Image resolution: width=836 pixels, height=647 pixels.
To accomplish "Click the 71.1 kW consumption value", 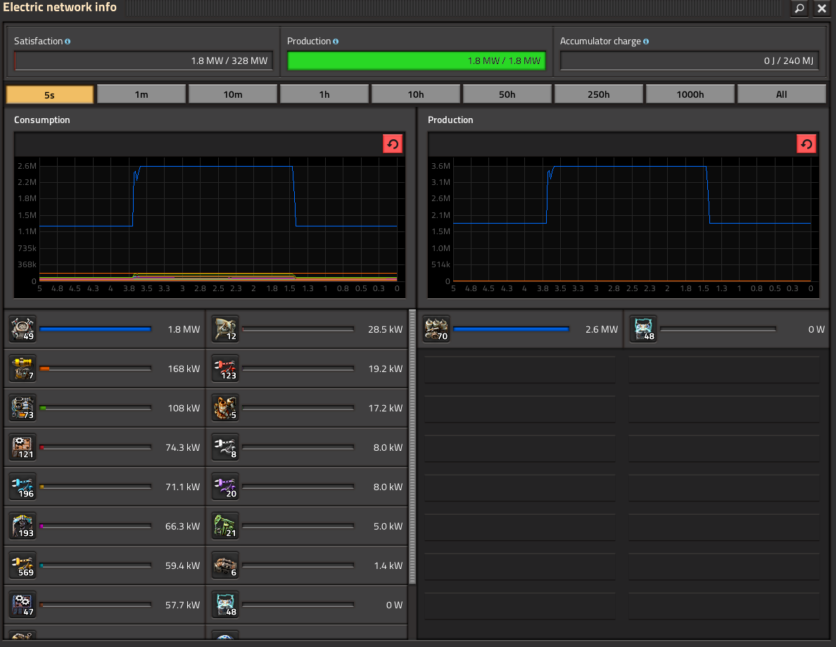I will pos(182,487).
